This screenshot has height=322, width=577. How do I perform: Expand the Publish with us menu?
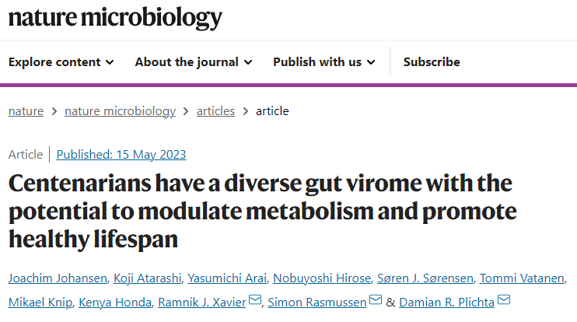323,62
